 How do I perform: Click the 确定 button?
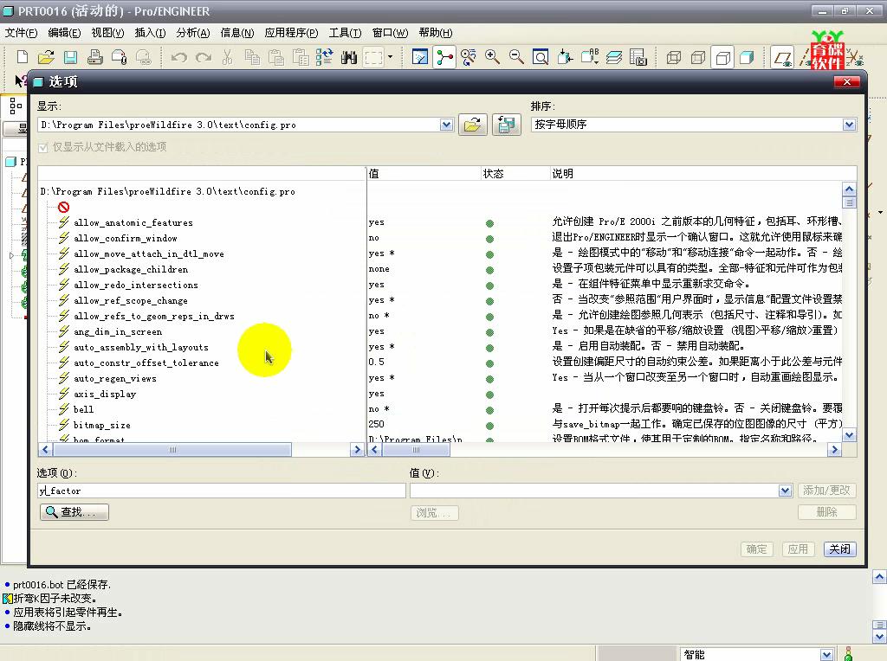[756, 549]
